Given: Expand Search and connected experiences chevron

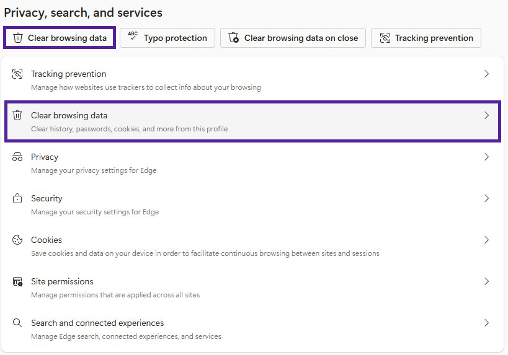Looking at the screenshot, I should coord(486,323).
